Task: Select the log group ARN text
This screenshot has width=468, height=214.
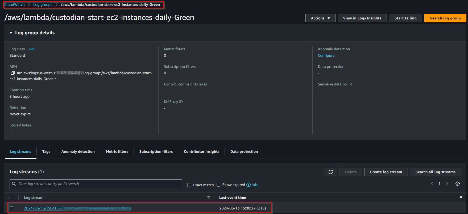Action: pyautogui.click(x=81, y=76)
